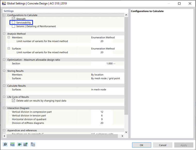Viewport: 196px width, 150px height.
Task: Click the horizontal scrollbar right arrow
Action: pyautogui.click(x=123, y=136)
